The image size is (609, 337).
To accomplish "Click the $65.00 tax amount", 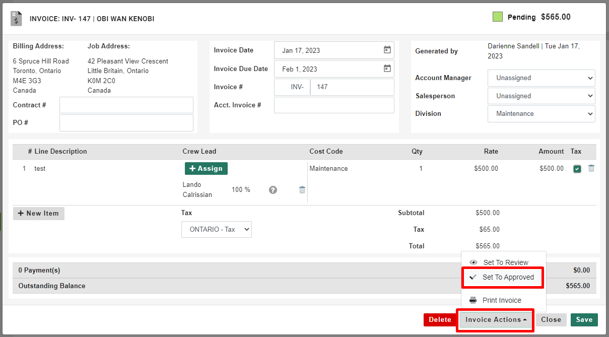I will tap(490, 229).
